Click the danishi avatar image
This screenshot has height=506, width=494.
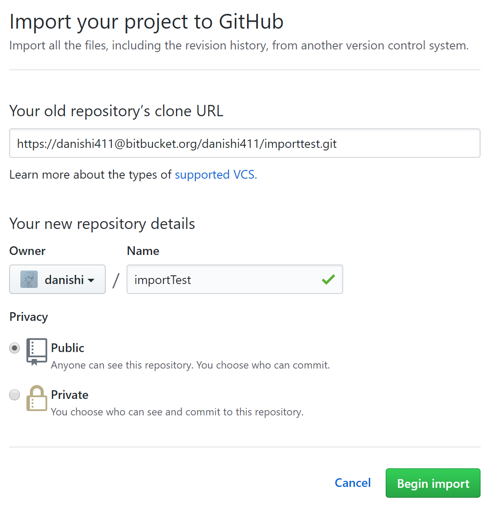point(29,280)
